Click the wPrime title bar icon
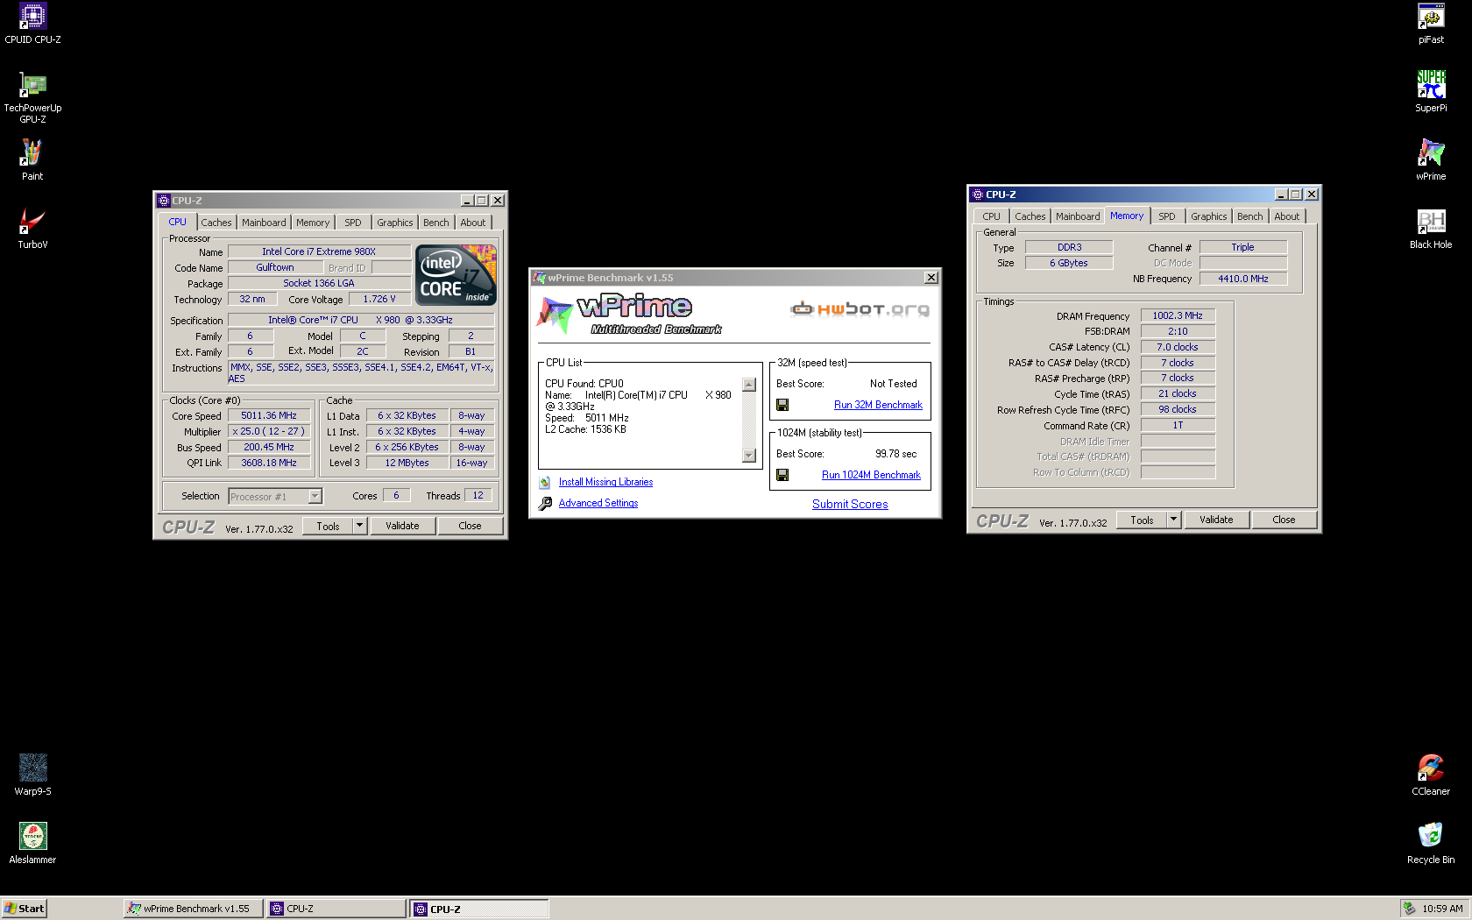 tap(539, 278)
